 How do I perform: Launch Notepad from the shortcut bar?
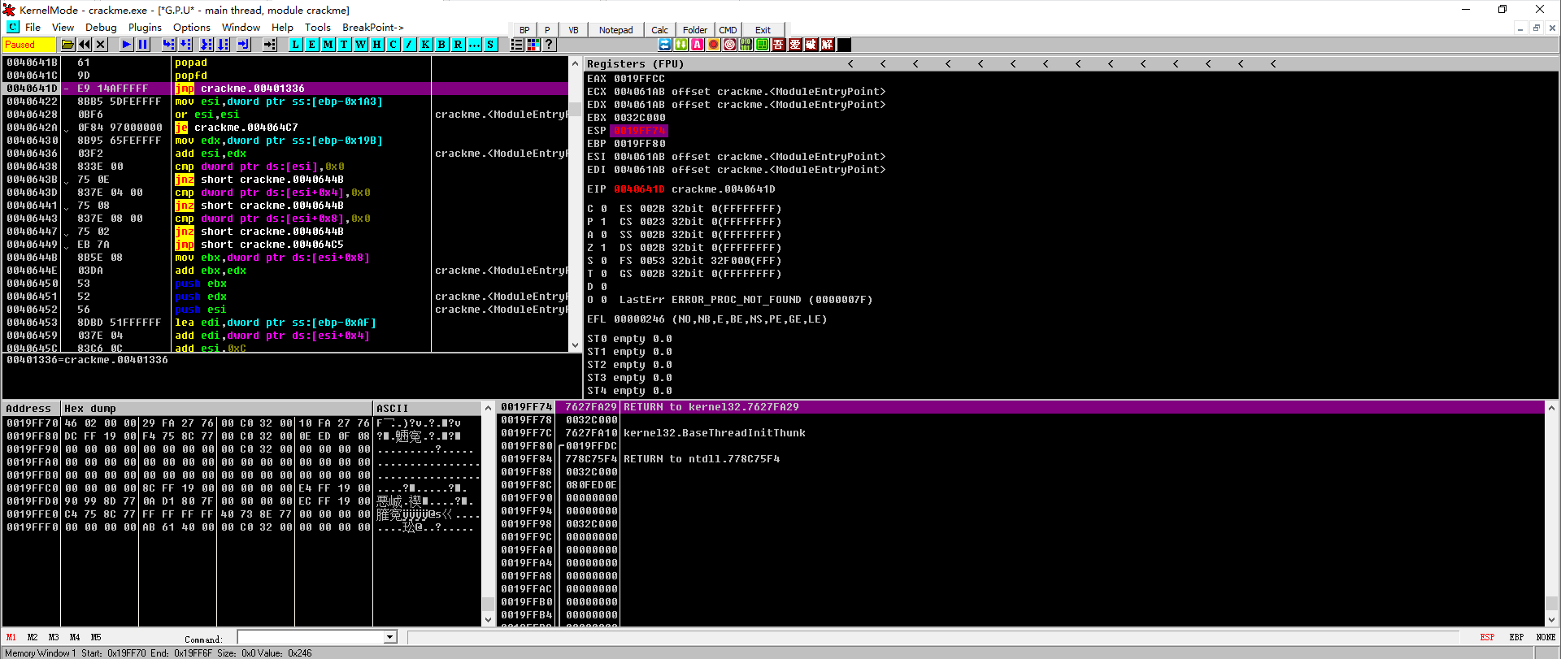[x=616, y=30]
